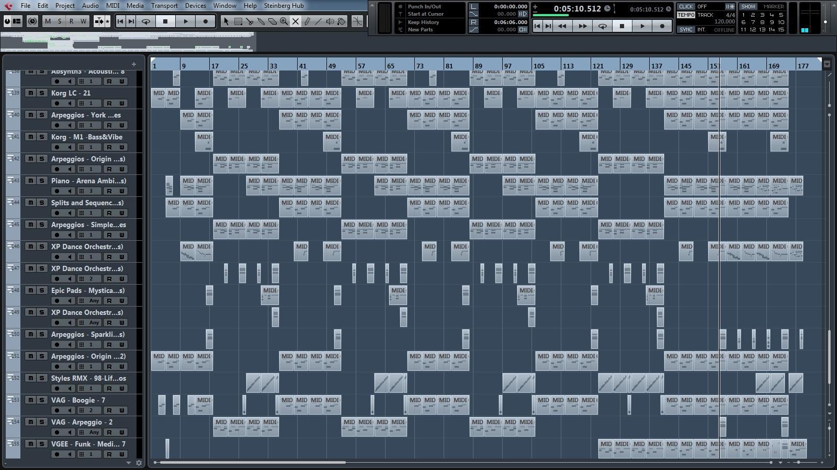Choose the Eraser tool
The width and height of the screenshot is (837, 470).
click(273, 21)
